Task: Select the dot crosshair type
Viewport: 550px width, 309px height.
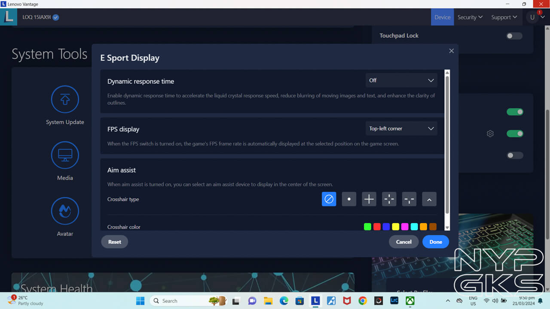Action: tap(349, 199)
